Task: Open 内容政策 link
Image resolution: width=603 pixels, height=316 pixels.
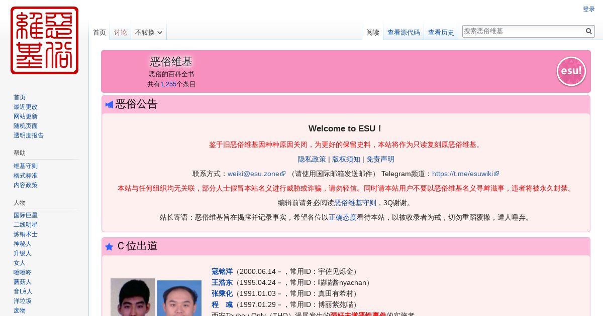Action: tap(26, 185)
